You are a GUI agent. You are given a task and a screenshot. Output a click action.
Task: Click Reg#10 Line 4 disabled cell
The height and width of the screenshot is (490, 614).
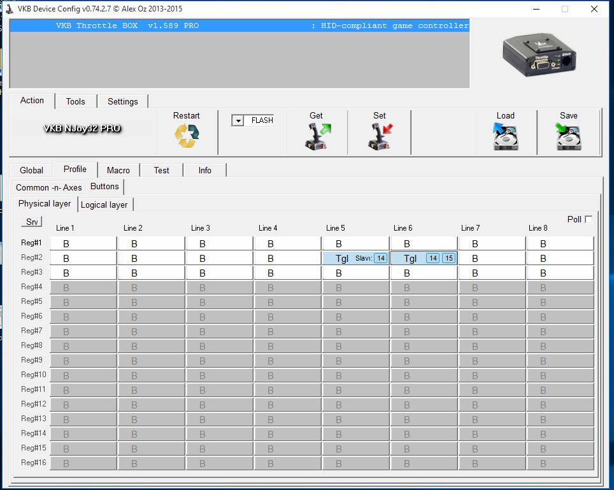pos(287,376)
